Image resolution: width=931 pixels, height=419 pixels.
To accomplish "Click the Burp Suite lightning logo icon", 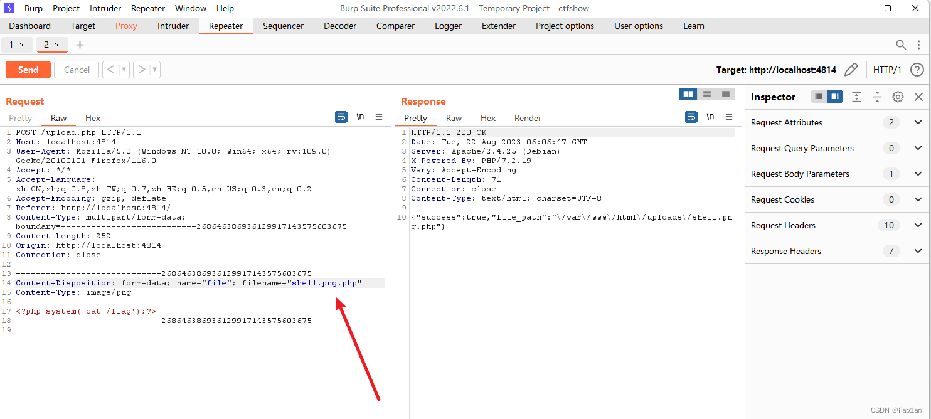I will pos(9,8).
